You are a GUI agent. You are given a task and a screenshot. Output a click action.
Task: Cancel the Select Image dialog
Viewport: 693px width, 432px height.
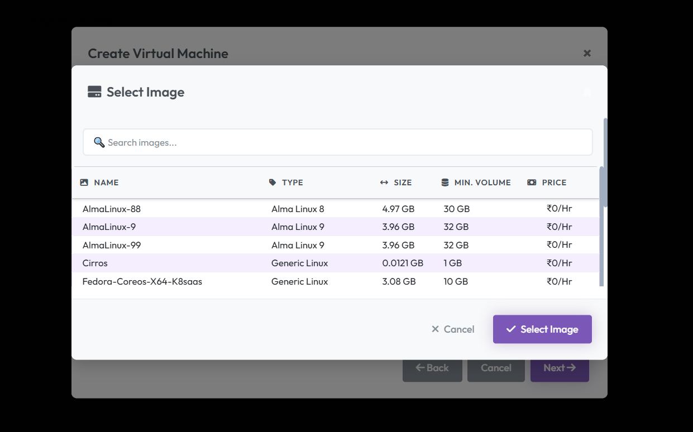click(x=453, y=329)
